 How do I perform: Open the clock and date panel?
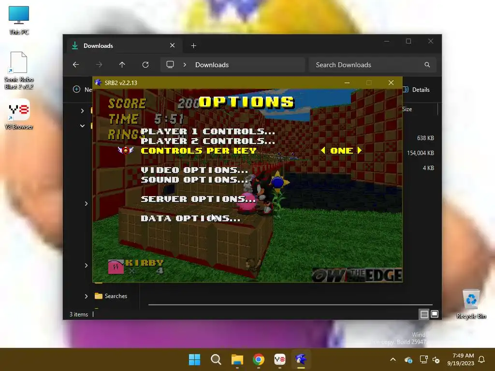461,359
